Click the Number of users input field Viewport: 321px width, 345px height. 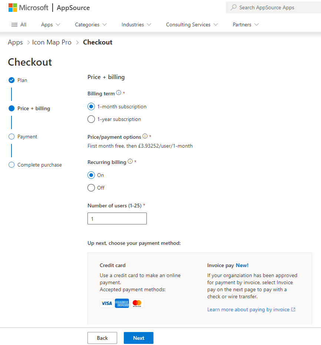(117, 219)
